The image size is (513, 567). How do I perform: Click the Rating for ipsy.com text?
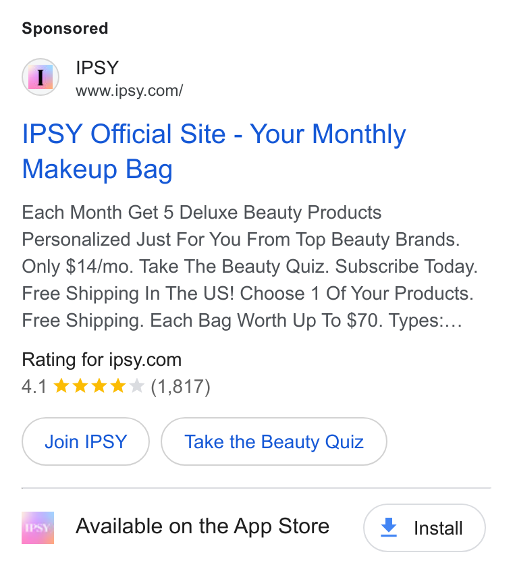tap(102, 360)
